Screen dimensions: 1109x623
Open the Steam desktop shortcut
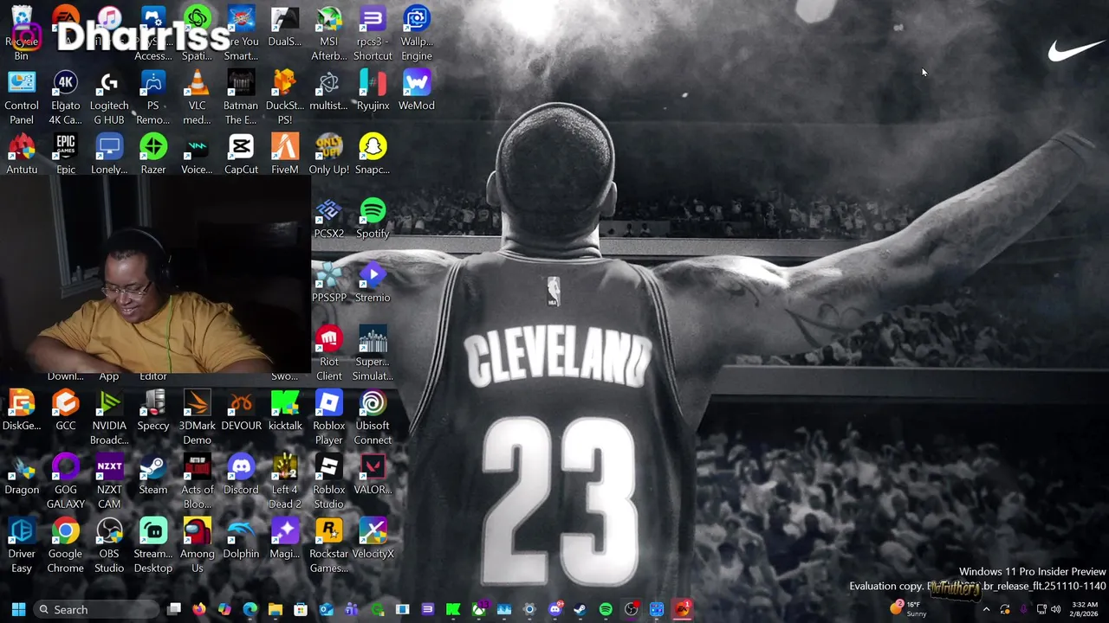(x=153, y=474)
